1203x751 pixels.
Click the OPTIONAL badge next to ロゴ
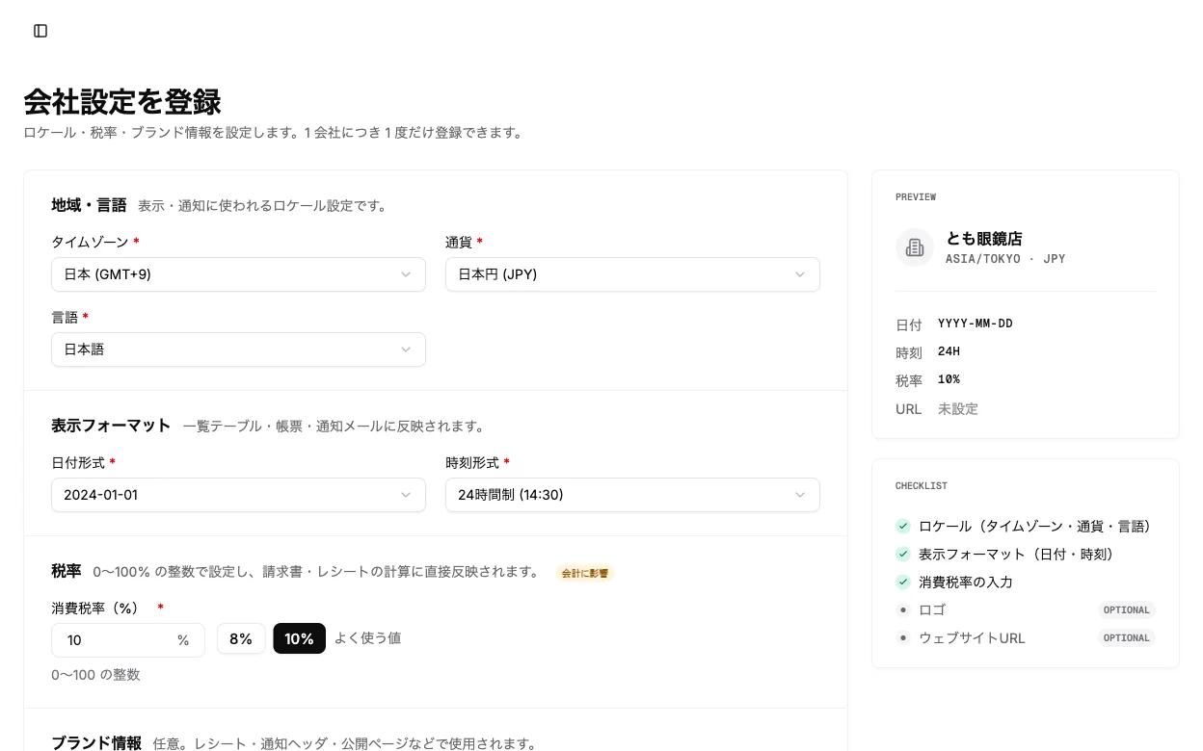coord(1127,609)
